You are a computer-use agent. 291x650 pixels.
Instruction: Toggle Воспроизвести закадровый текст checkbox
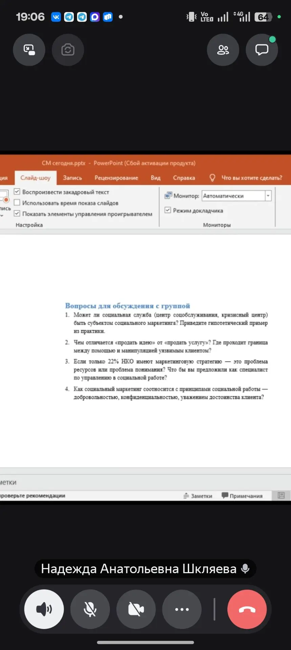point(17,192)
